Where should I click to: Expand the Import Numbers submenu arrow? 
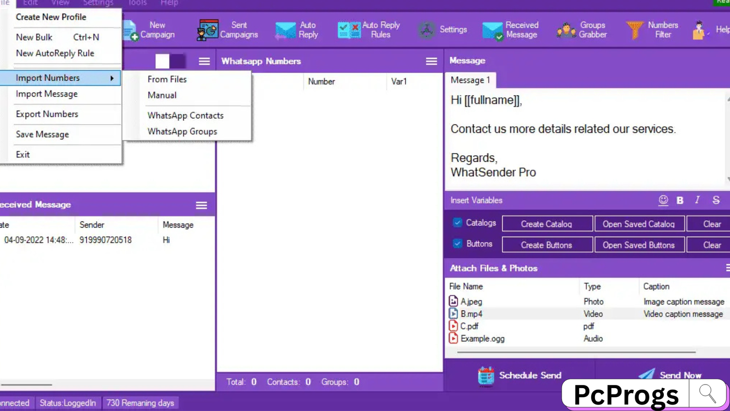pyautogui.click(x=112, y=78)
